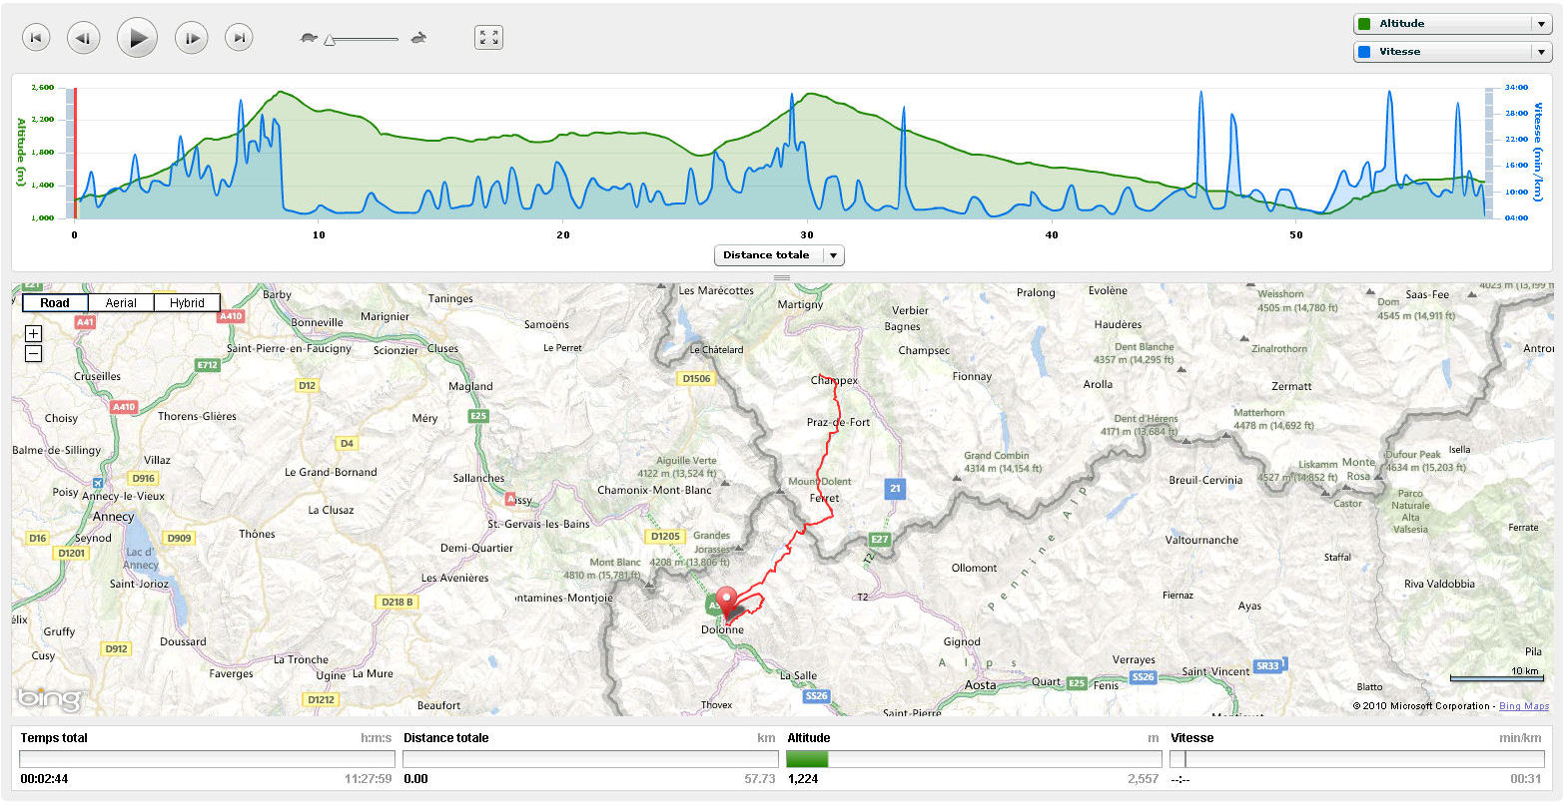Click the fullscreen expand icon
This screenshot has width=1563, height=810.
pyautogui.click(x=488, y=38)
